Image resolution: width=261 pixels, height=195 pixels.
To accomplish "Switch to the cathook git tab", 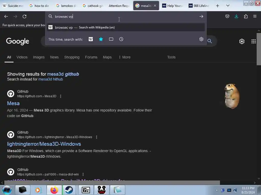I will tap(93, 6).
